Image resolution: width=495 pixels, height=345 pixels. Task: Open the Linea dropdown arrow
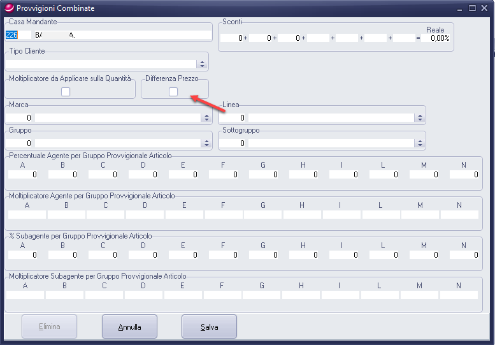419,118
